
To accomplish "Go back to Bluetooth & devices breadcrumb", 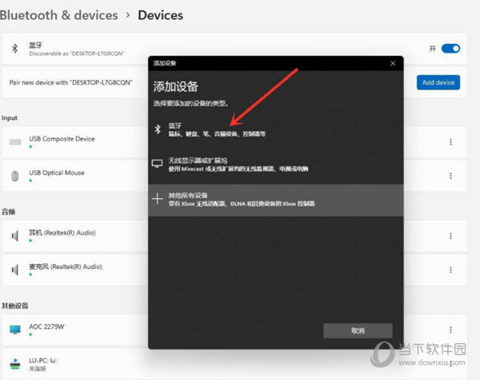I will click(x=58, y=15).
